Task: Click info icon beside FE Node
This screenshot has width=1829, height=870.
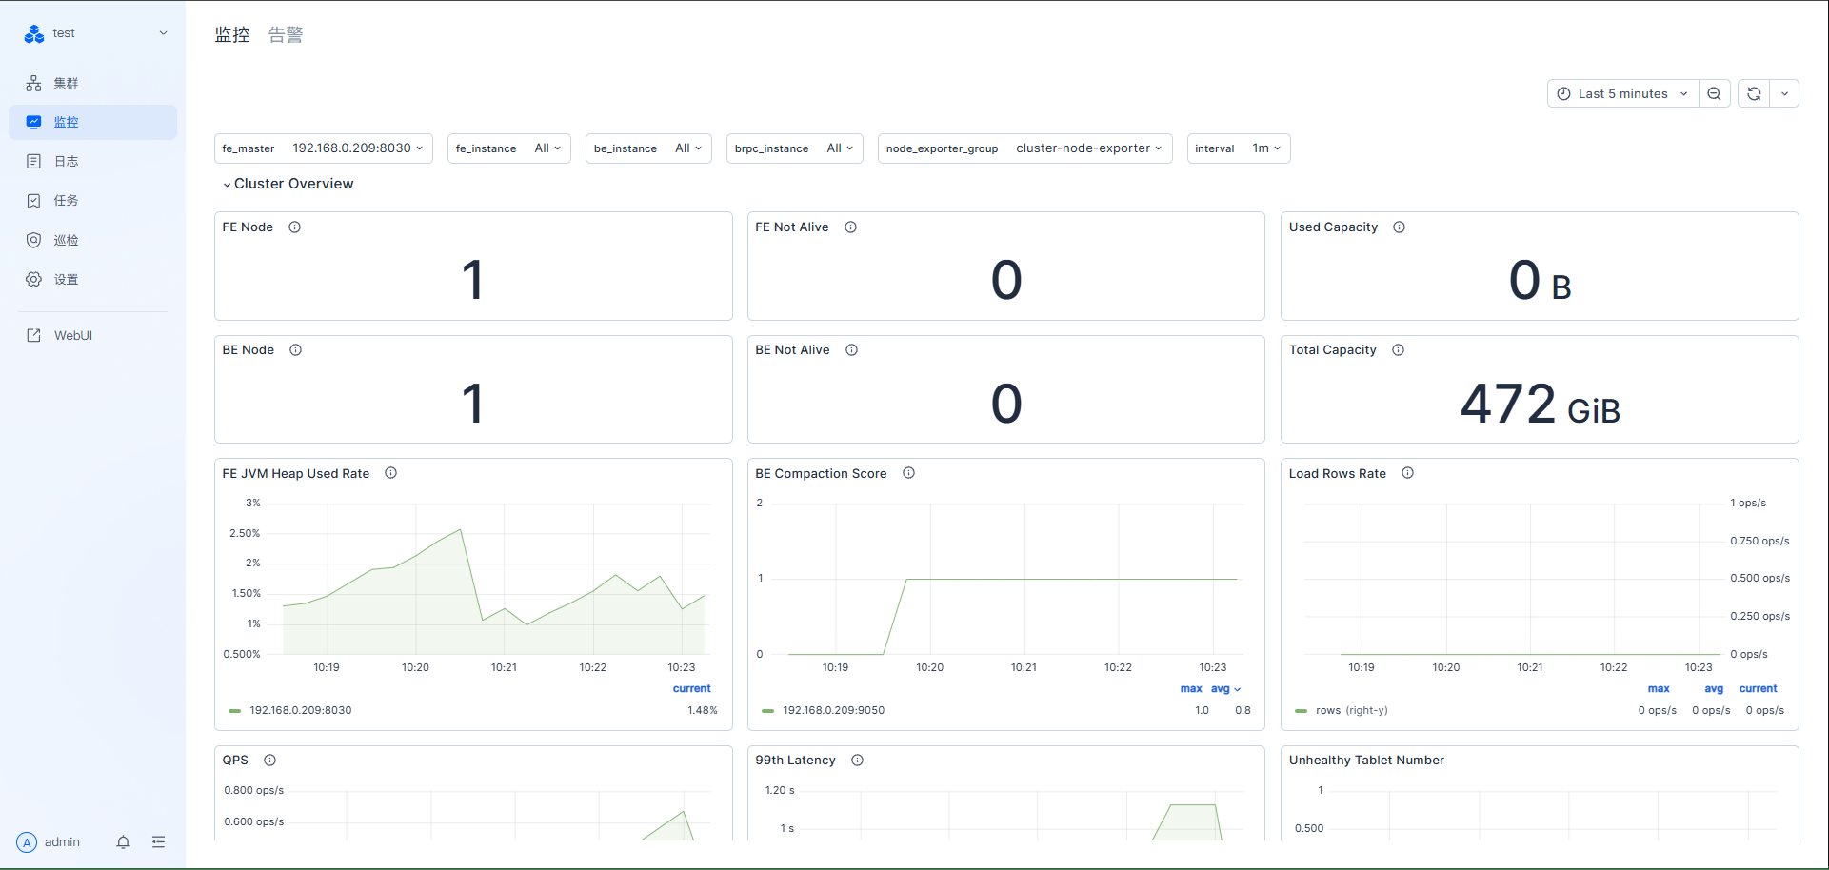Action: [x=295, y=227]
